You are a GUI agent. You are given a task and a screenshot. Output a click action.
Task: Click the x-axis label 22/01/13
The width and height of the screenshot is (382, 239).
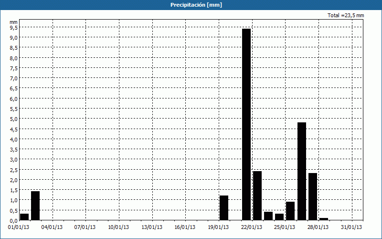coord(252,228)
